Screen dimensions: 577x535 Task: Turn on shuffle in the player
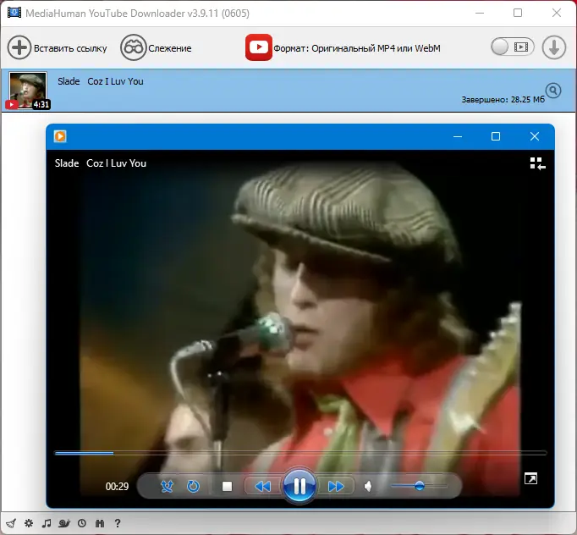167,487
